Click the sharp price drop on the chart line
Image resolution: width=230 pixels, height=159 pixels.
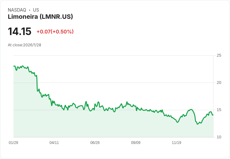(37, 83)
